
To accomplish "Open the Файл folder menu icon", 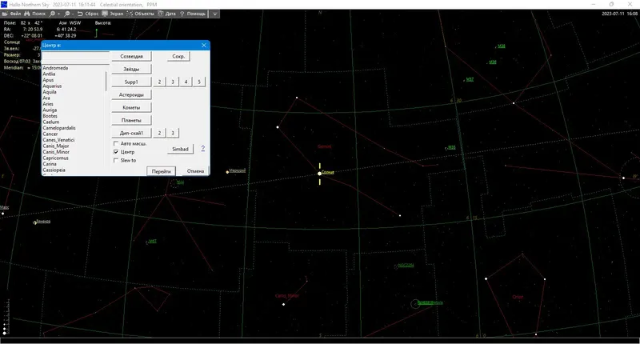I will pyautogui.click(x=6, y=14).
